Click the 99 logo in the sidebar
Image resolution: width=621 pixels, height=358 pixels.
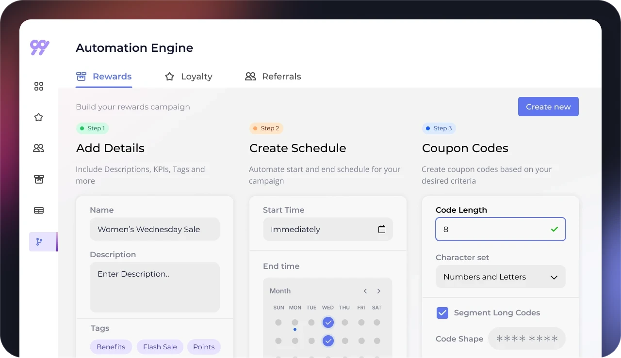click(39, 47)
